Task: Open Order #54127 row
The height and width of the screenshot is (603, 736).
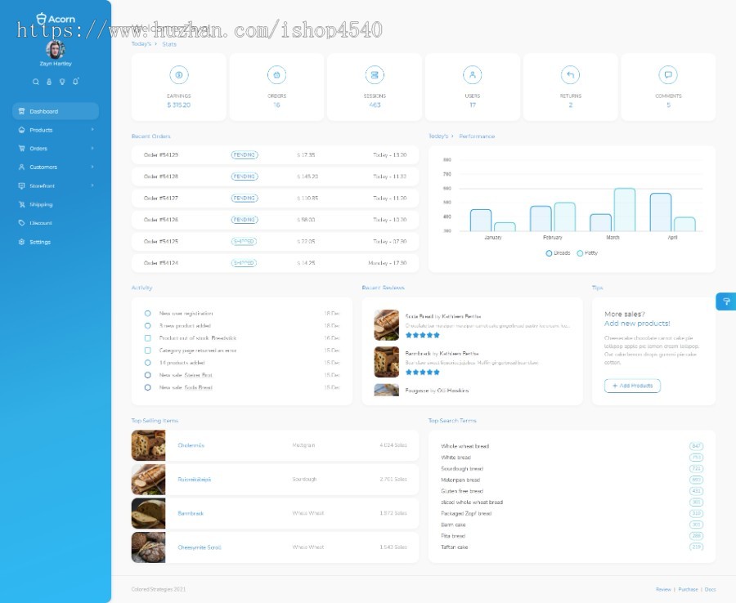Action: [275, 198]
